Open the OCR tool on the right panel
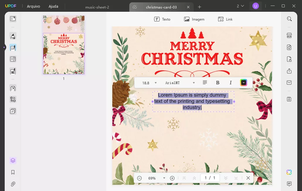The image size is (302, 191). pos(289,35)
